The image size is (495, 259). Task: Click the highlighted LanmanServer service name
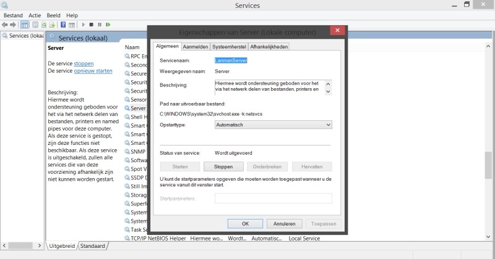click(x=231, y=60)
